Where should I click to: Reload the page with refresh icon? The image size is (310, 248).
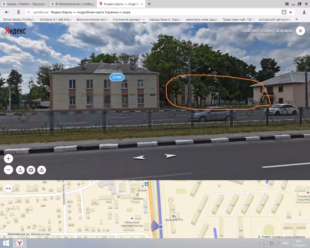(28, 12)
